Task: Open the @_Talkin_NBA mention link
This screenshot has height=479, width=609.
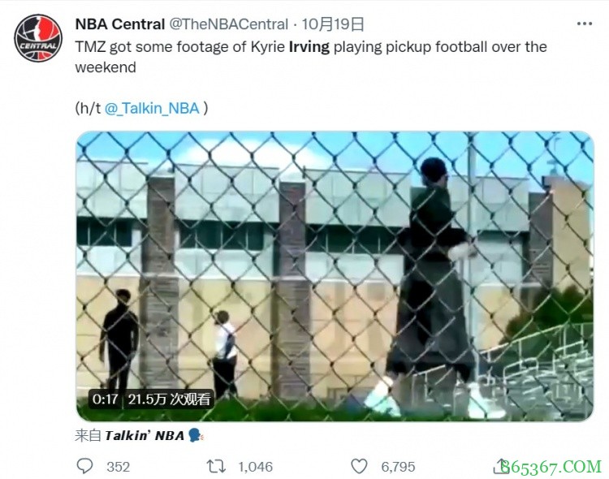Action: [x=152, y=108]
